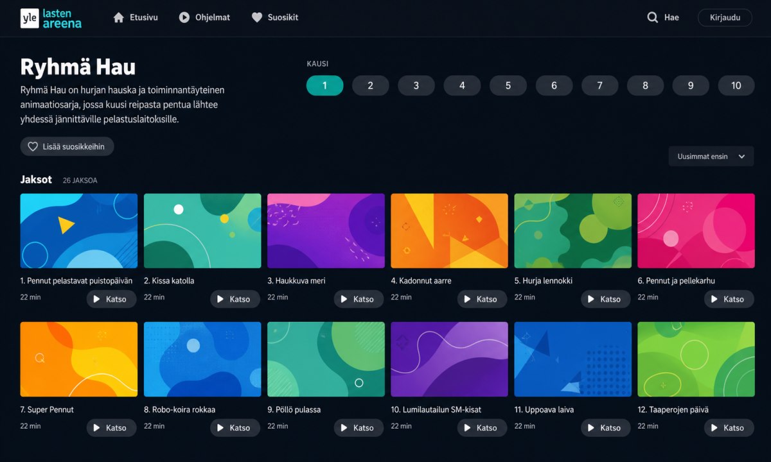Switch to season 2
This screenshot has height=462, width=771.
(x=371, y=85)
